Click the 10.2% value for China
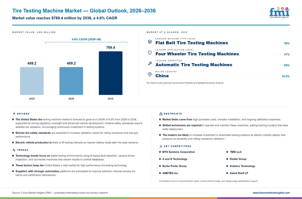The height and width of the screenshot is (199, 302). (x=286, y=76)
